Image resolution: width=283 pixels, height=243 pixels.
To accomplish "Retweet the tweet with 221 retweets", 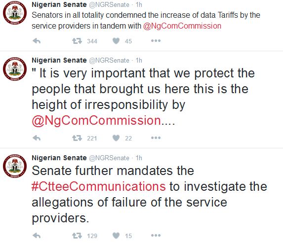I will 77,138.
